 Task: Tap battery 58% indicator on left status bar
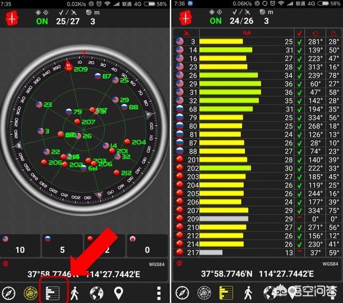[x=155, y=4]
